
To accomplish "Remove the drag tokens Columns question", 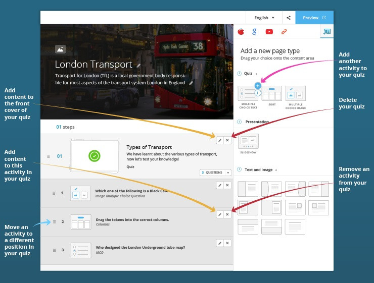I will point(227,214).
